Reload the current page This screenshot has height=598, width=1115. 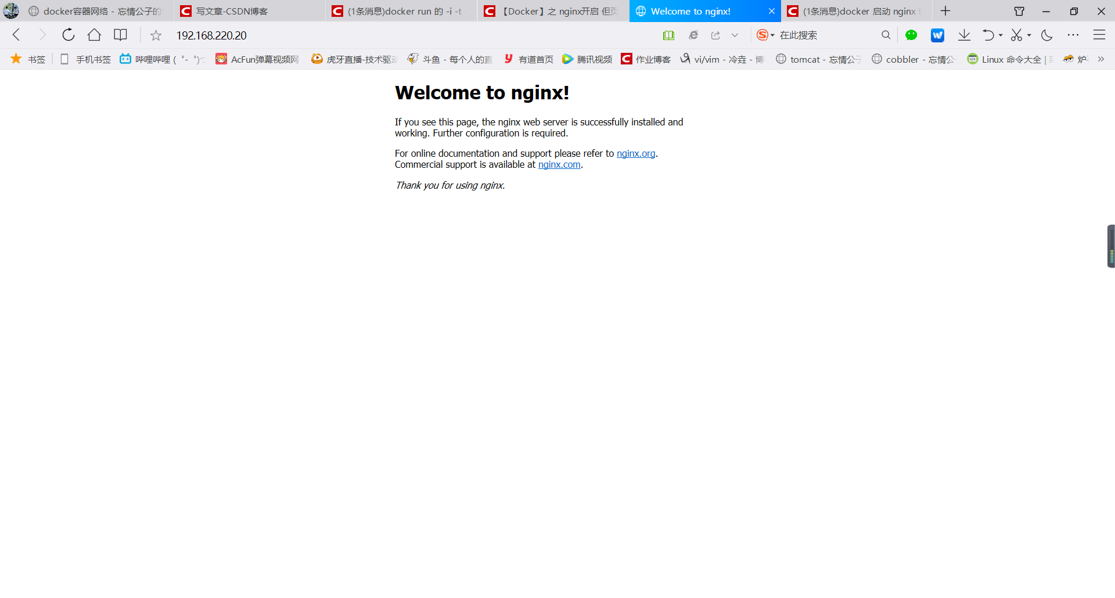tap(68, 35)
